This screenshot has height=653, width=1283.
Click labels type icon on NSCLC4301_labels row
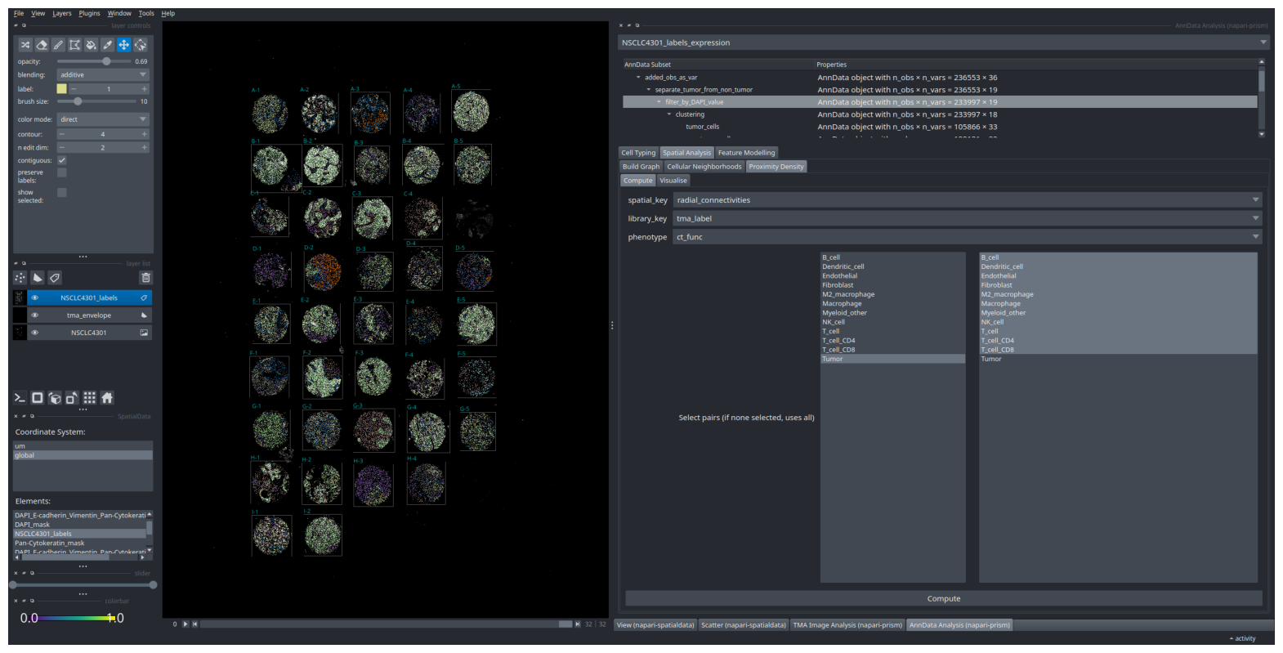144,297
